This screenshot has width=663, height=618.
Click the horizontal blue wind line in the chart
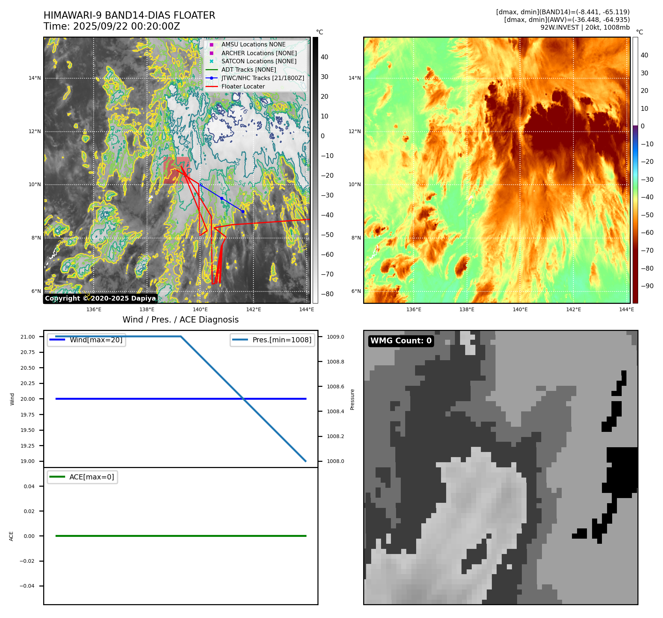coord(181,399)
